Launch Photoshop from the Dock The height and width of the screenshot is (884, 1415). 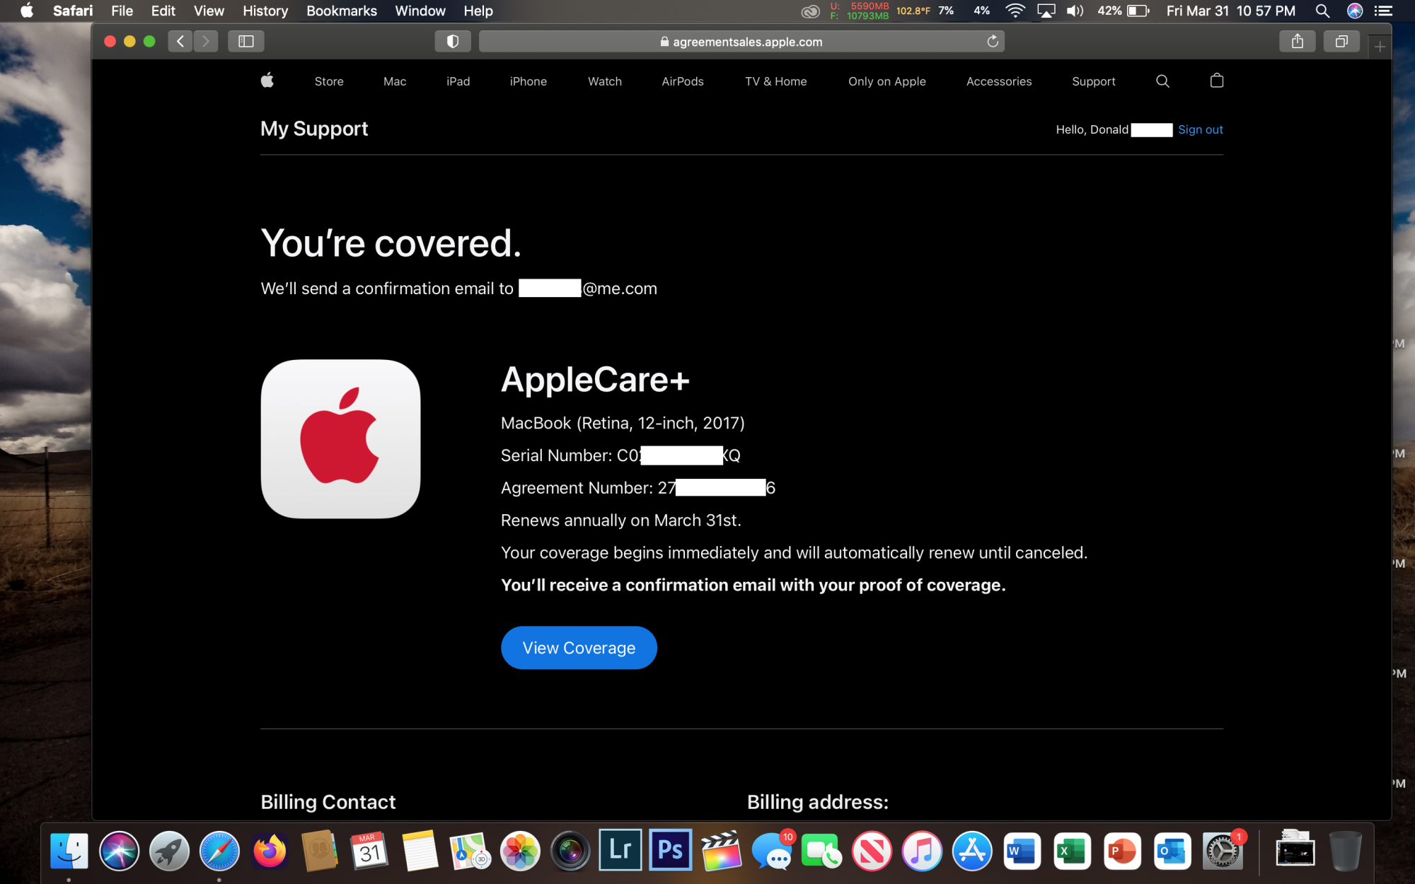click(x=670, y=850)
